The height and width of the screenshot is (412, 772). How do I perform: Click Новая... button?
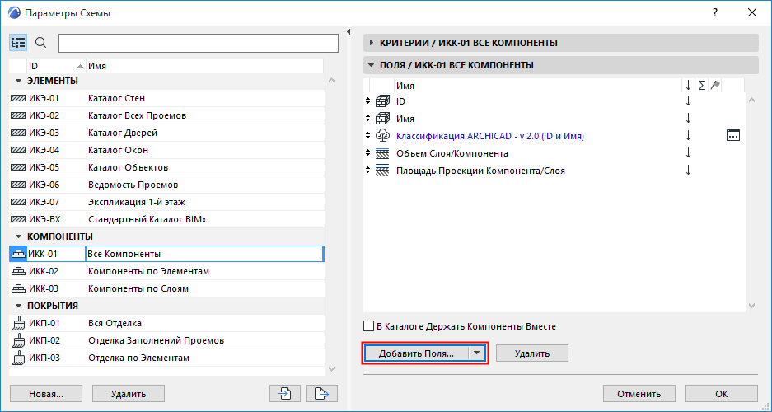click(46, 394)
